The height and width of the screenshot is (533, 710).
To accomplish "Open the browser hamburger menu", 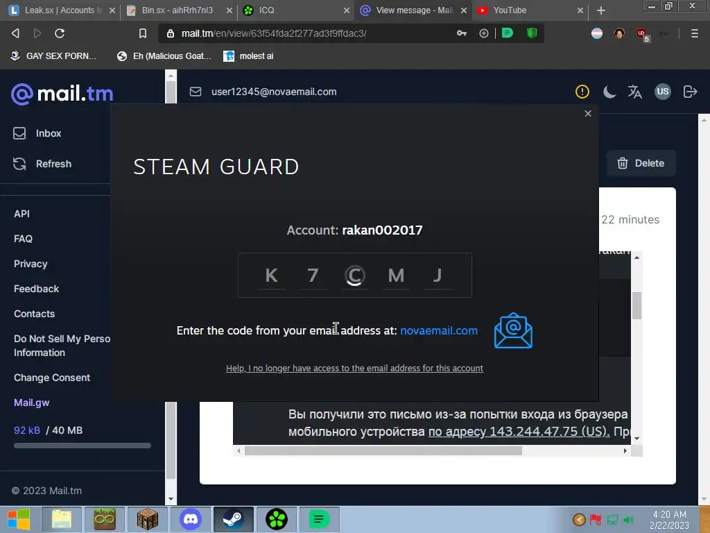I will click(x=694, y=33).
